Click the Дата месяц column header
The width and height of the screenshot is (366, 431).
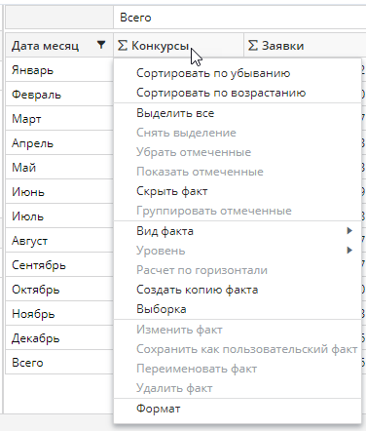point(59,46)
